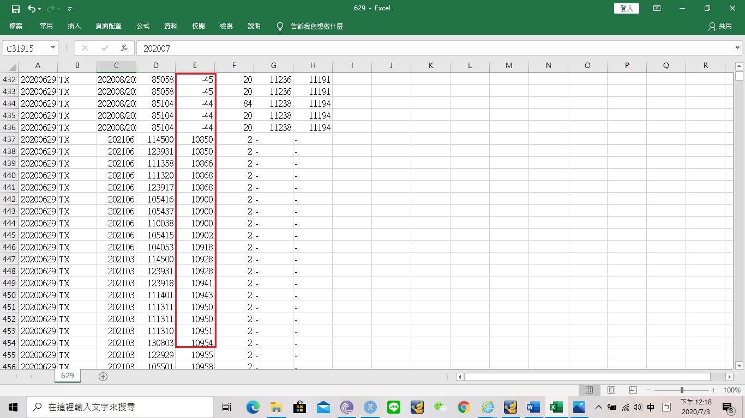The height and width of the screenshot is (418, 745).
Task: Open ribbon display options icon
Action: pyautogui.click(x=657, y=9)
